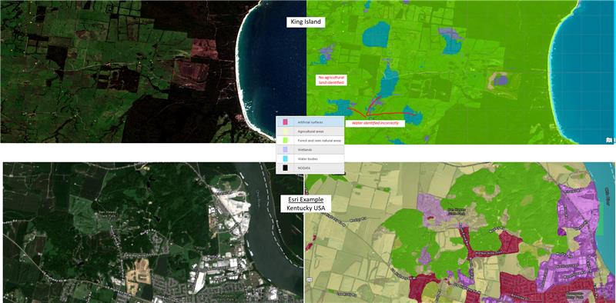This screenshot has width=616, height=303.
Task: Select the black NODATA legend swatch
Action: point(285,168)
